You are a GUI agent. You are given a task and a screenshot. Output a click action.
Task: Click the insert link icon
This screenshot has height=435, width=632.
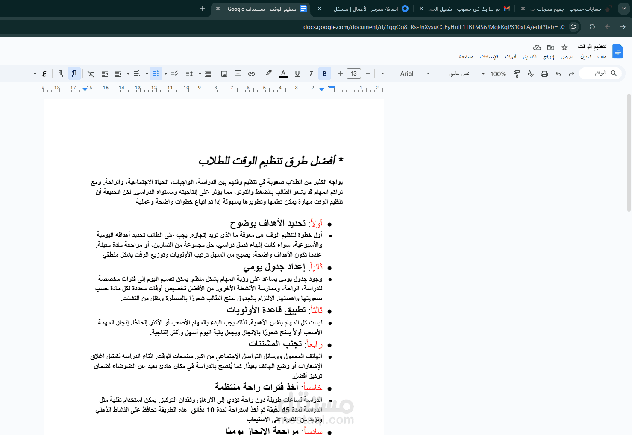coord(252,74)
